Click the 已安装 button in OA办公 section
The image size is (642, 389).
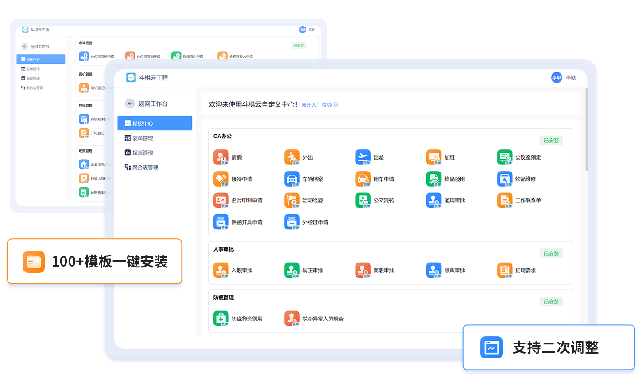(x=551, y=141)
